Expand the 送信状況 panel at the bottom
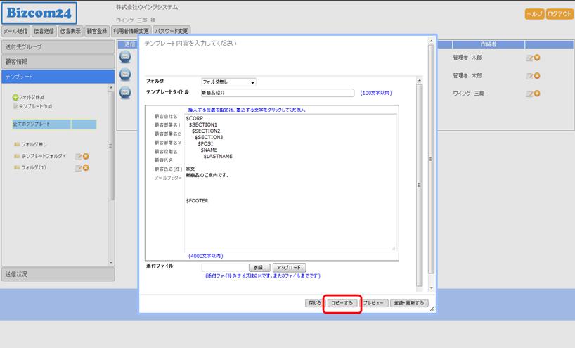Screen dimensions: 575x348 pyautogui.click(x=57, y=274)
